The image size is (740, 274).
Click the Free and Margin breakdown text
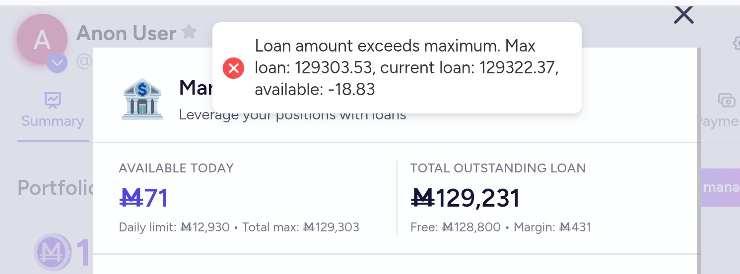click(x=500, y=227)
